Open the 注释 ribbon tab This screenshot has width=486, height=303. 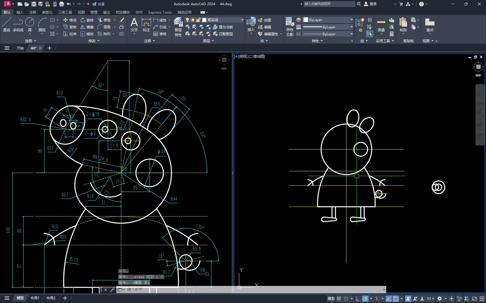tap(32, 12)
